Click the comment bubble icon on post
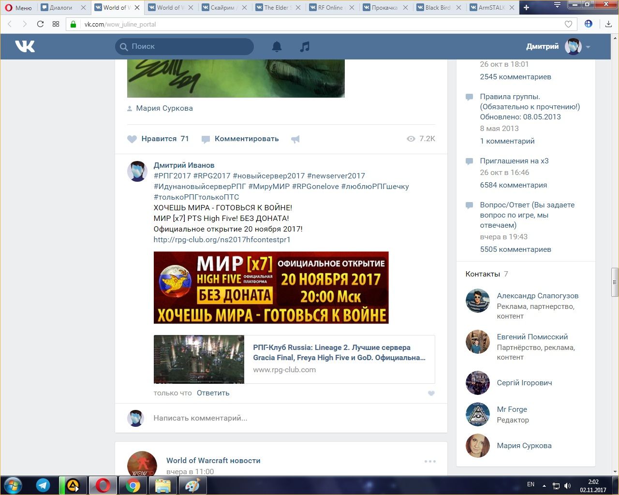 [x=206, y=139]
